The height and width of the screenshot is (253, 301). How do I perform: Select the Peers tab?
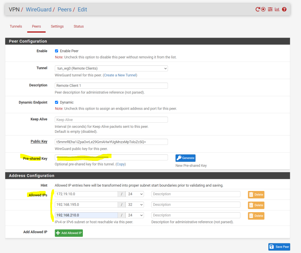point(36,26)
